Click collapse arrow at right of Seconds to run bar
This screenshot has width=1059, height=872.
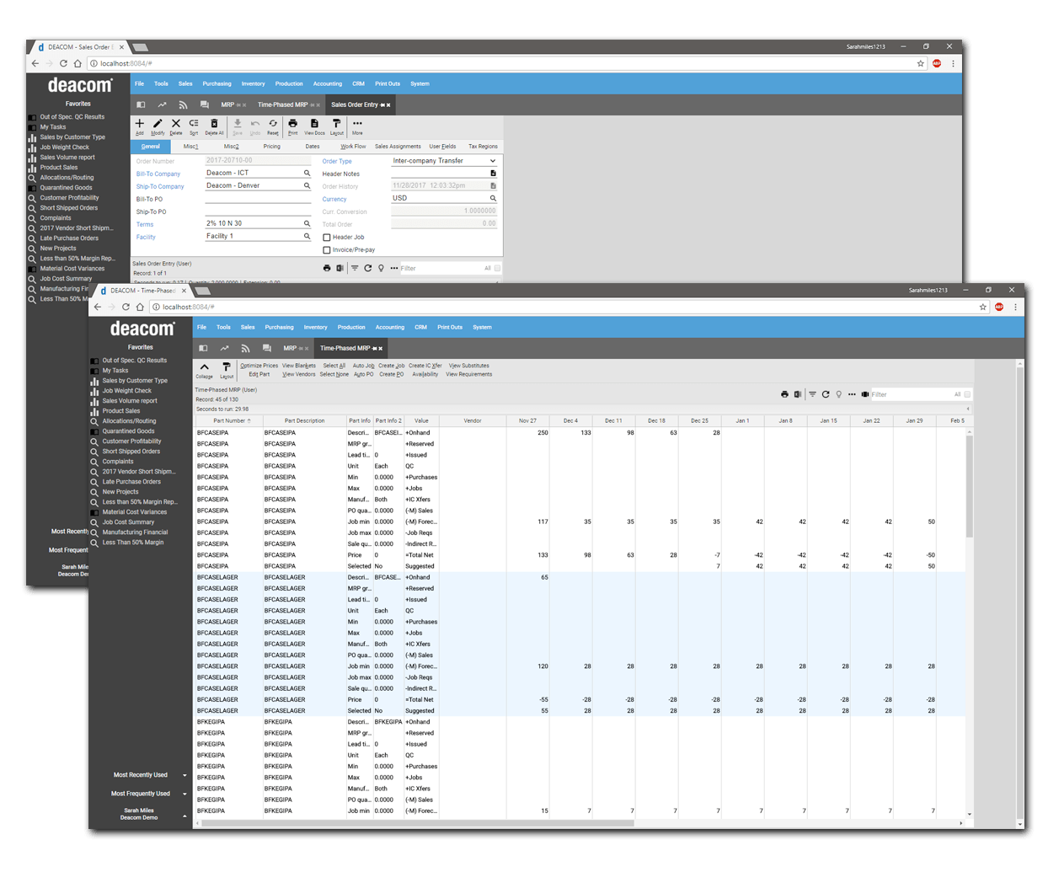[x=967, y=409]
